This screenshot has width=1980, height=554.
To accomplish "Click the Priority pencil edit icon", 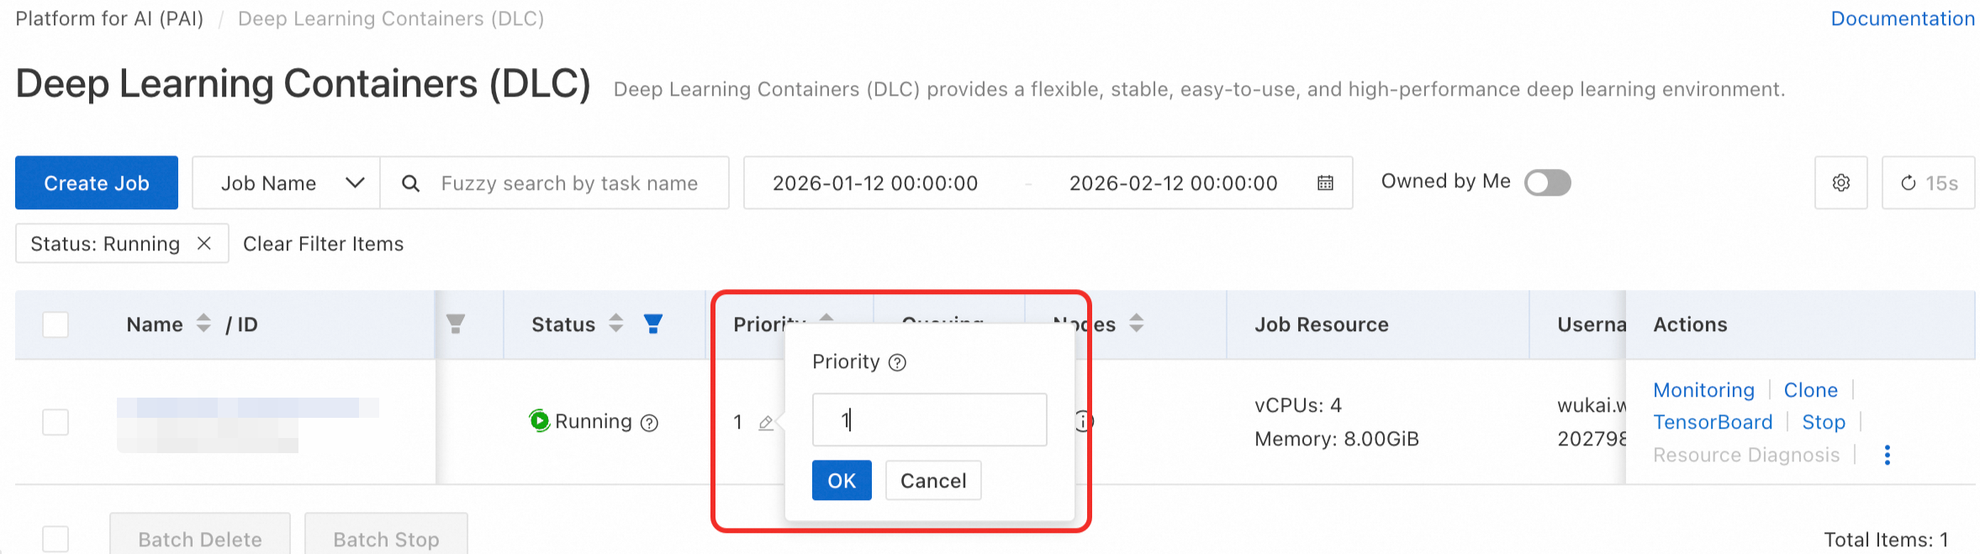I will (x=765, y=422).
